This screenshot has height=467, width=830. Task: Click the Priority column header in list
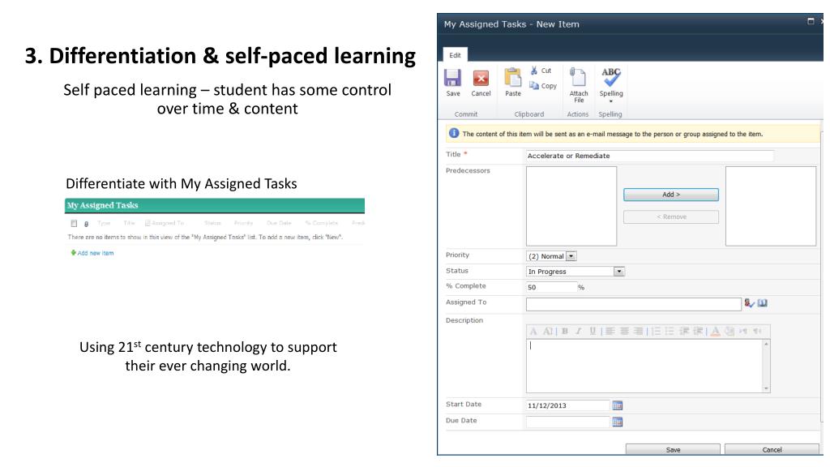pos(243,224)
